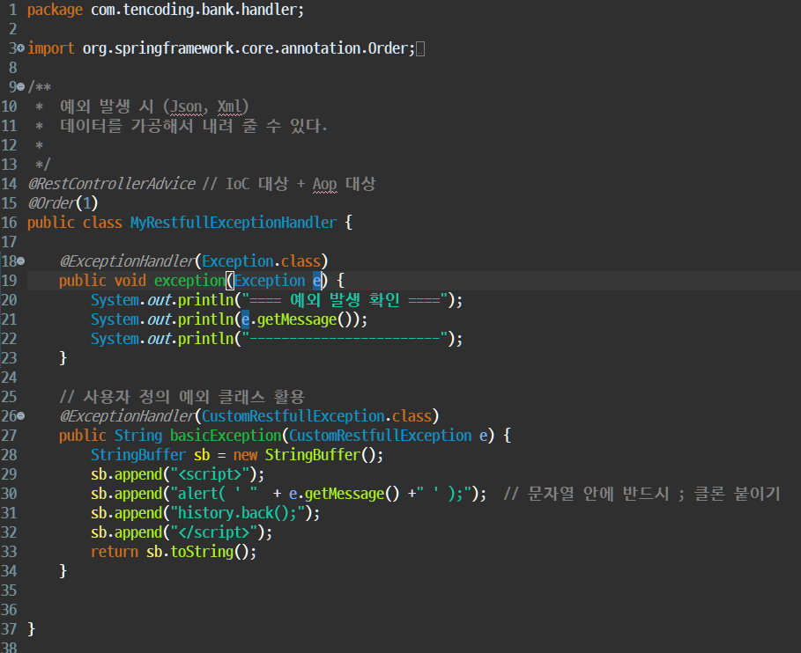Click the closing brace on line 37
The height and width of the screenshot is (653, 801).
pos(31,629)
